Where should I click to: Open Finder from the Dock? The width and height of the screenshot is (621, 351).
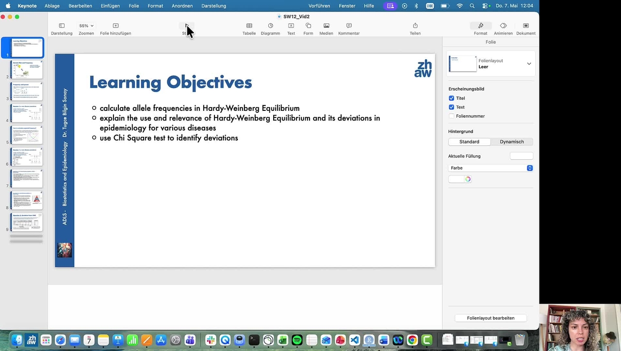(x=17, y=340)
